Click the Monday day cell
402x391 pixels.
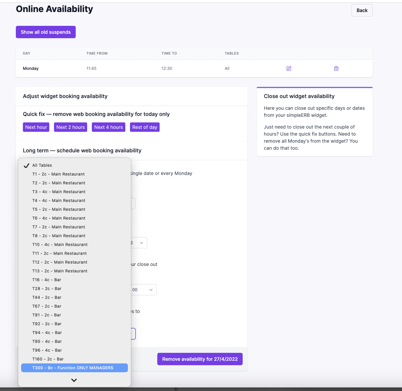click(x=31, y=68)
